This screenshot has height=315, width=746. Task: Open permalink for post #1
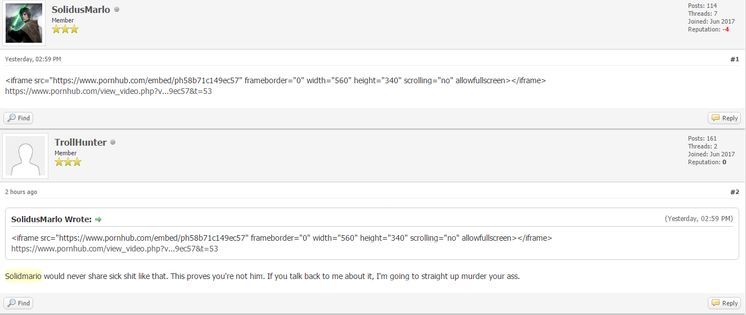click(x=734, y=59)
